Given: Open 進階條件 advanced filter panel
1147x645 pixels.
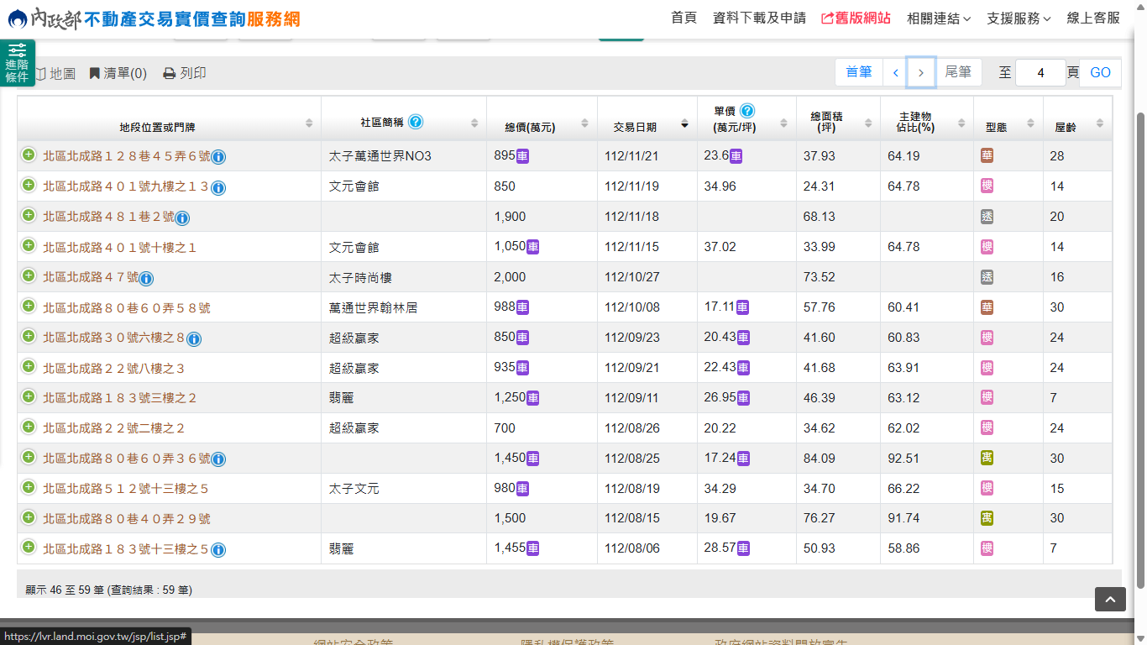Looking at the screenshot, I should pos(17,63).
